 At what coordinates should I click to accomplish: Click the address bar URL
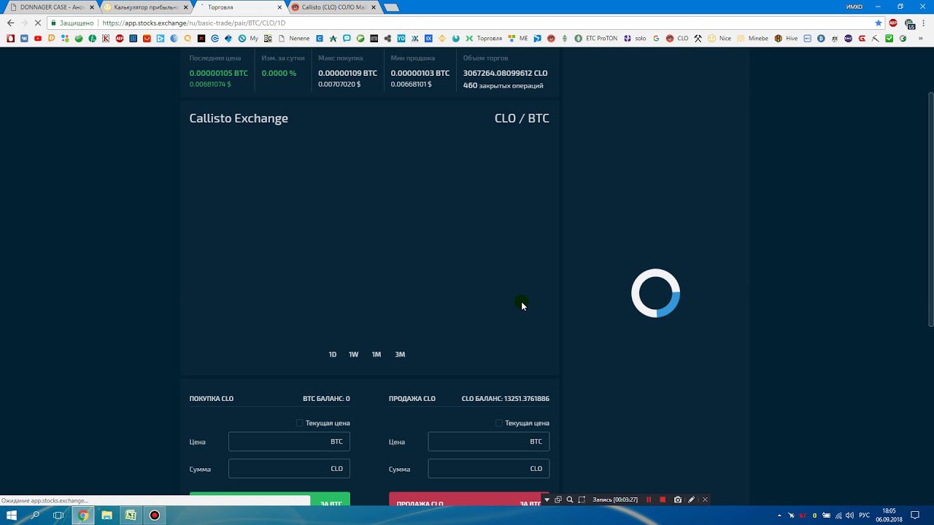194,23
